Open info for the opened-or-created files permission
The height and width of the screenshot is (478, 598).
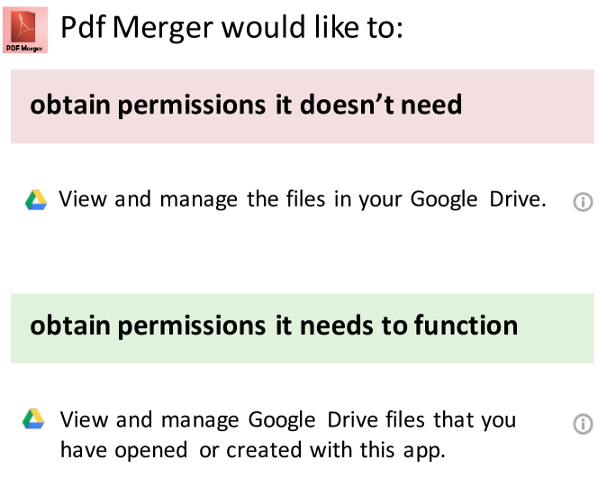pos(583,423)
